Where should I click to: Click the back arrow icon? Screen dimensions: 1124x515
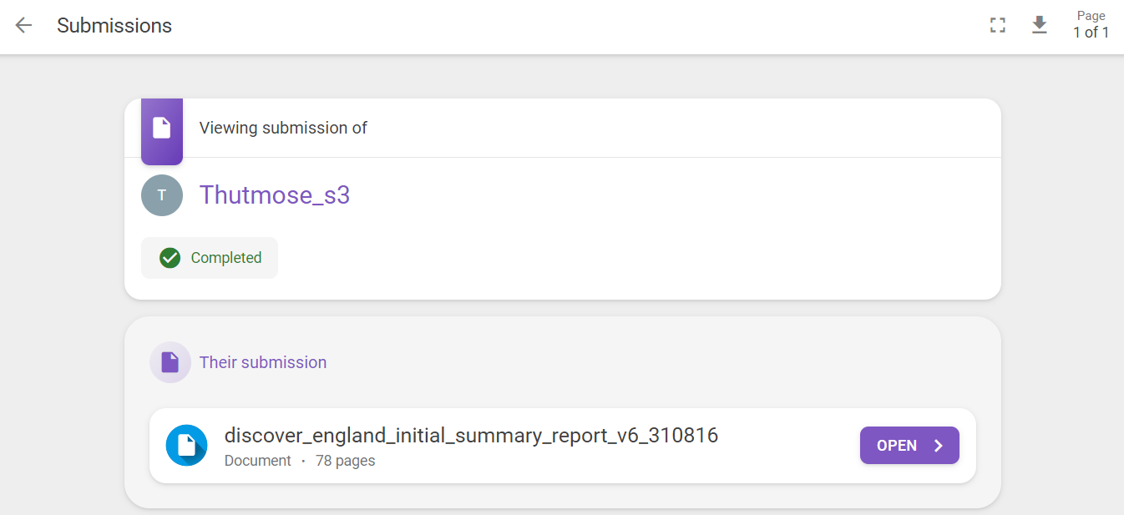tap(23, 26)
